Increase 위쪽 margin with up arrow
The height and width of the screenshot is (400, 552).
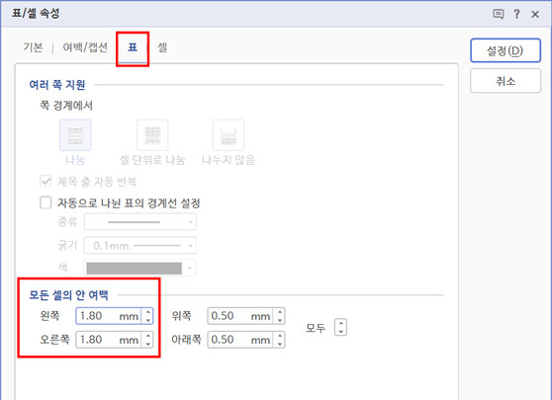coord(280,312)
